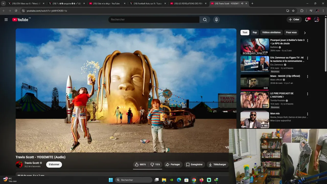Open the Chrome extensions puzzle icon
Viewport: 327px width, 184px height.
click(302, 11)
